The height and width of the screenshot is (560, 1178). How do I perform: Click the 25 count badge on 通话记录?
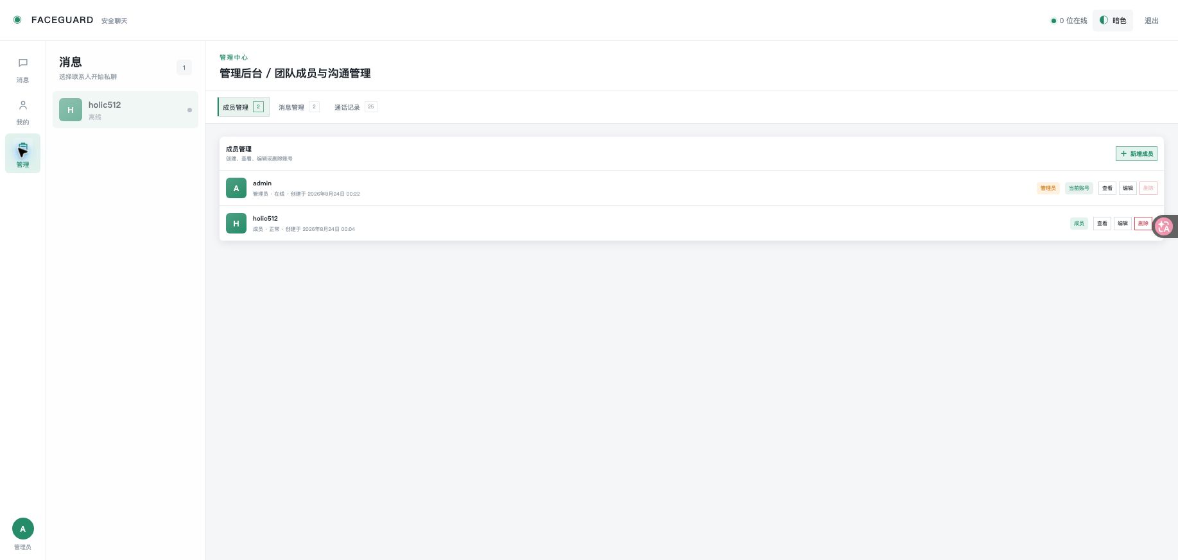(370, 106)
